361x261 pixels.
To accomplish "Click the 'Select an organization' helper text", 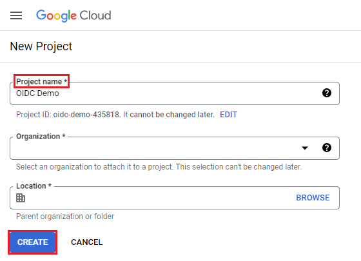I will pyautogui.click(x=159, y=167).
